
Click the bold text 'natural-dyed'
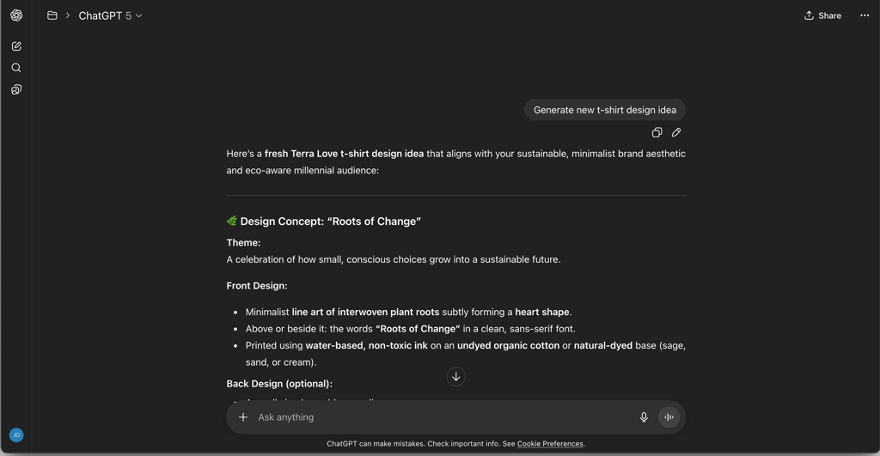[x=602, y=345]
